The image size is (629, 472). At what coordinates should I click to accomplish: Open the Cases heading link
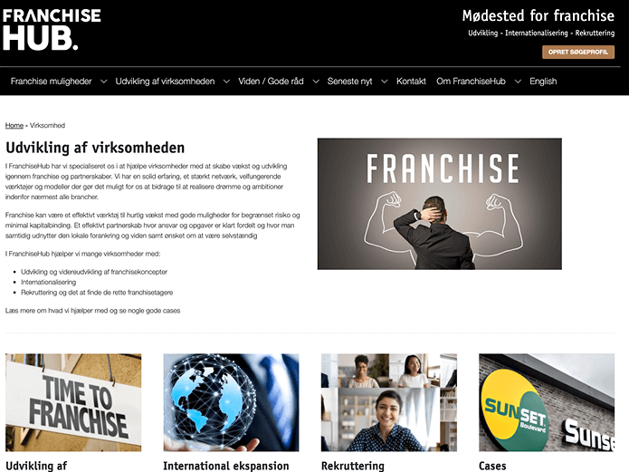492,466
